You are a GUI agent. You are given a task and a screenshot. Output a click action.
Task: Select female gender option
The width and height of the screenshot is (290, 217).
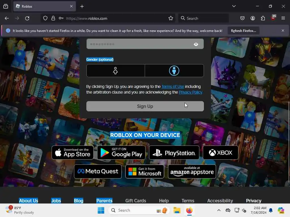click(x=116, y=71)
